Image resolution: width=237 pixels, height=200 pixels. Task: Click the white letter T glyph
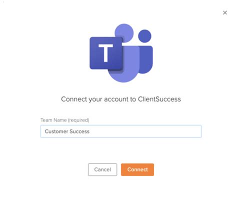105,53
